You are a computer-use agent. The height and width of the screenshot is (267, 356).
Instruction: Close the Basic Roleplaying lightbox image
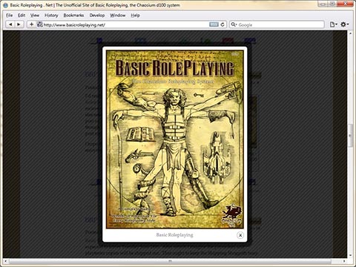(x=240, y=235)
